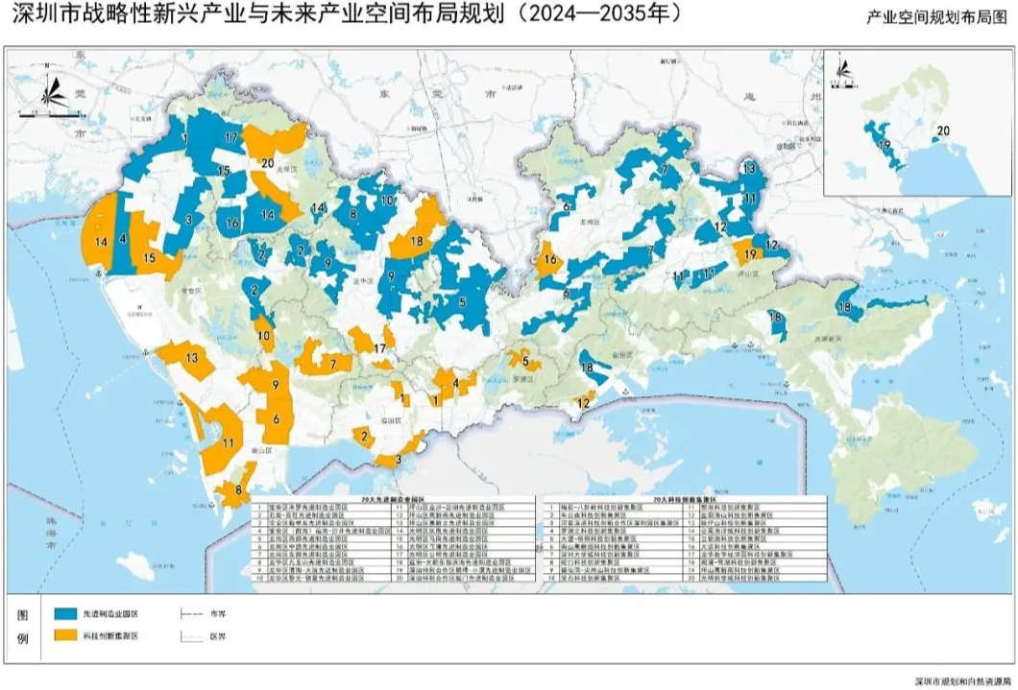Screen dimensions: 1018x690
Task: Click row 前海科技创新集聚区 in the table
Action: 757,507
